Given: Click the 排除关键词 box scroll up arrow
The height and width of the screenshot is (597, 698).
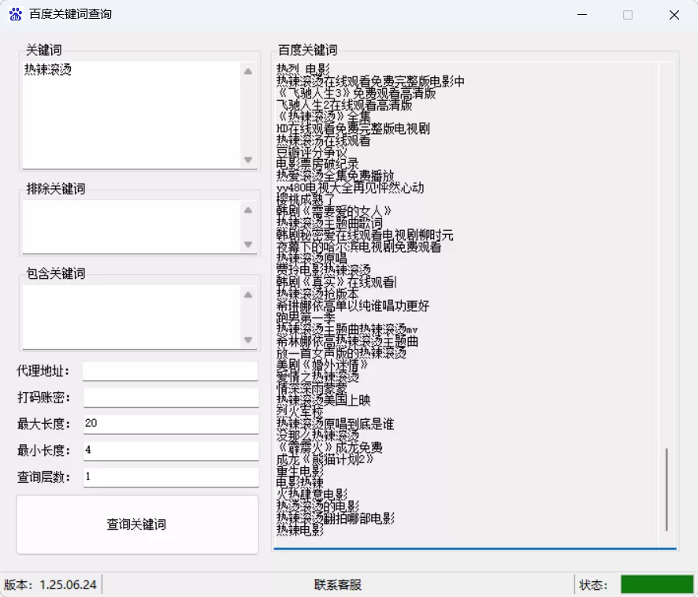Looking at the screenshot, I should [x=248, y=210].
